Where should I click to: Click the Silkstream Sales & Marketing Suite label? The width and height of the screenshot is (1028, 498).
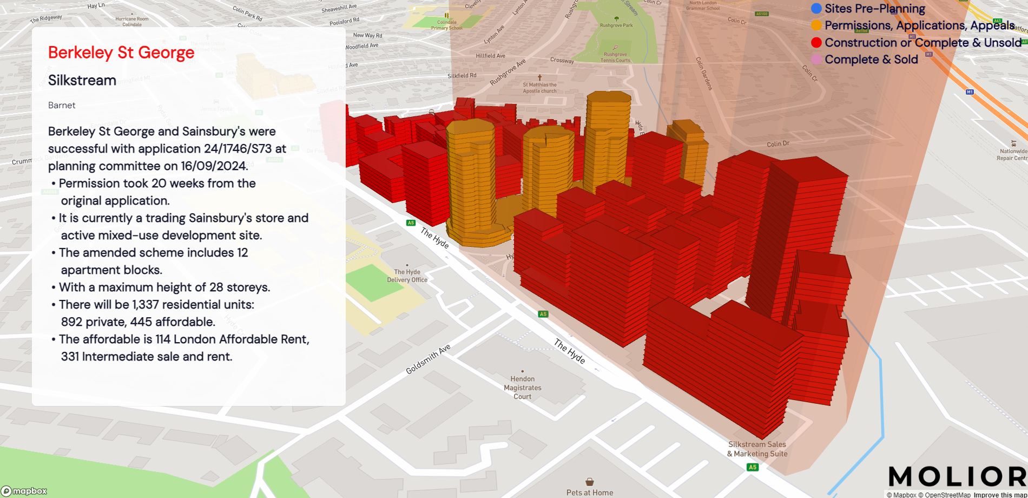tap(757, 449)
